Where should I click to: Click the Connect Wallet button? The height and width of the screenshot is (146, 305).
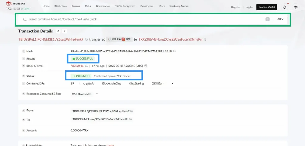267,7
